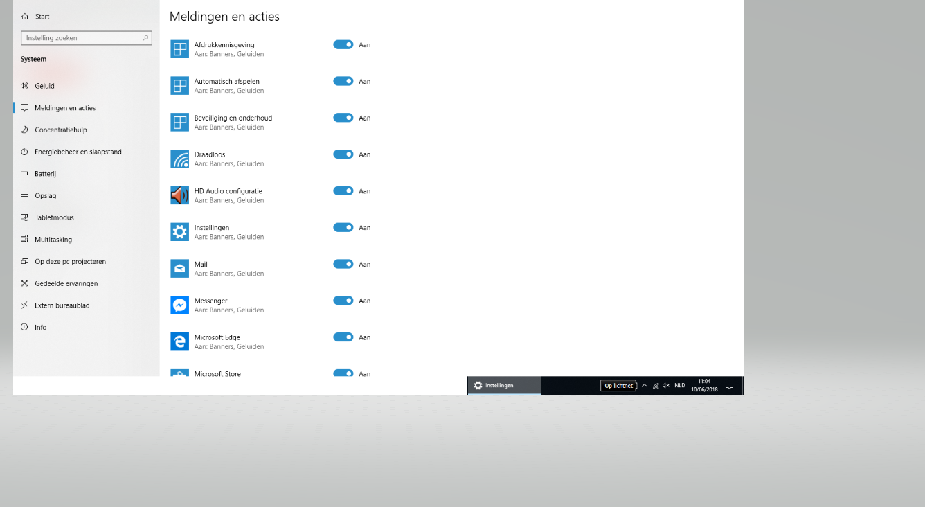Open Afdrukkennisgeving notification settings via its icon

pyautogui.click(x=179, y=49)
